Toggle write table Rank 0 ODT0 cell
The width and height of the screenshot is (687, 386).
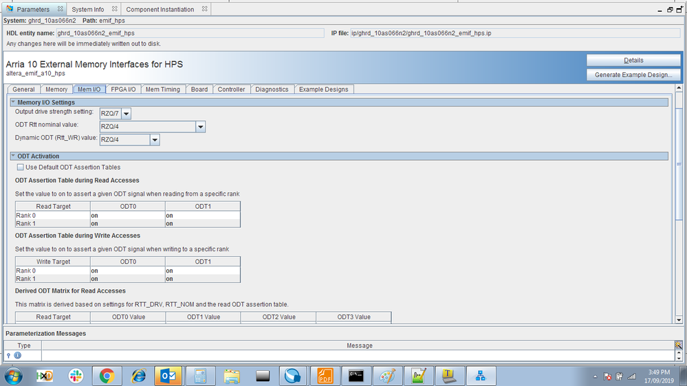pyautogui.click(x=128, y=271)
